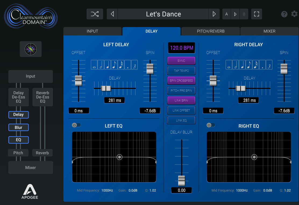The width and height of the screenshot is (299, 205).
Task: Open the circular visualizer icon button
Action: click(31, 49)
